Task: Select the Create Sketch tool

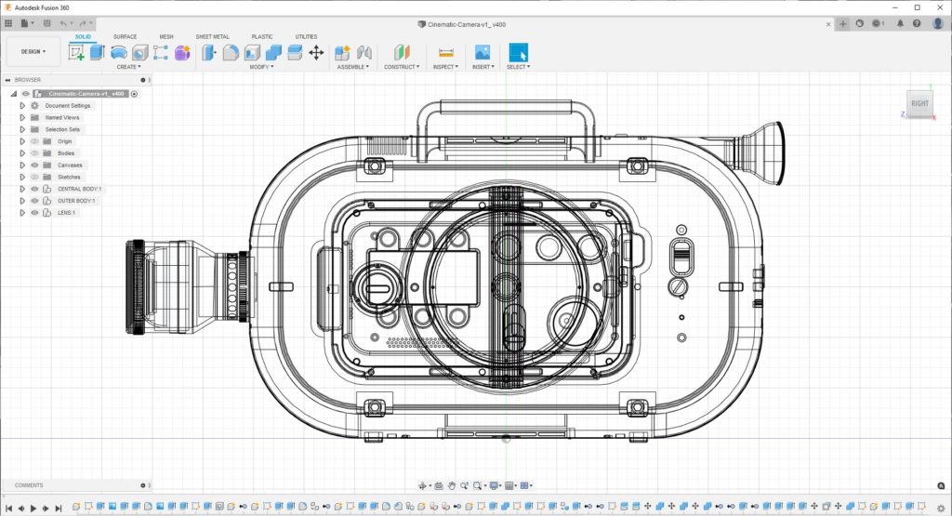Action: pos(76,52)
